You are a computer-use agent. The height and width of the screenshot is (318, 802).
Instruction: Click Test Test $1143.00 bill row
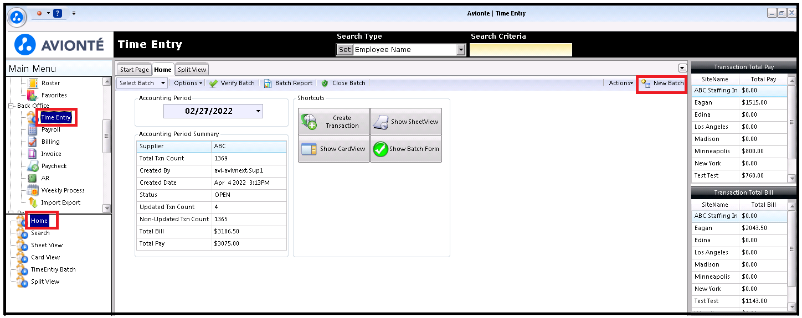point(739,301)
